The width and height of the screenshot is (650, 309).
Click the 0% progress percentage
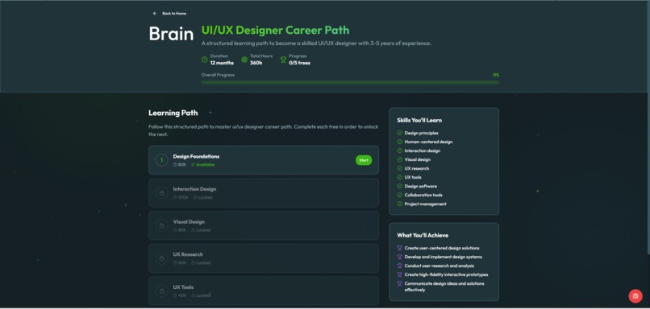(x=496, y=75)
